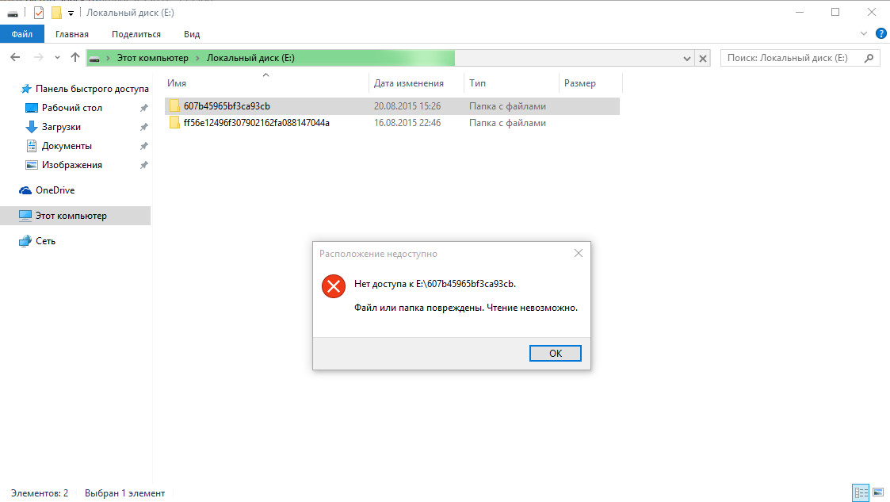The width and height of the screenshot is (890, 502).
Task: Switch to the Вид ribbon tab
Action: pos(192,34)
